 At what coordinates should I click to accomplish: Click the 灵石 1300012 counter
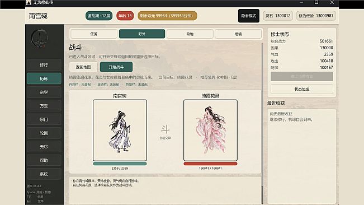coord(278,16)
